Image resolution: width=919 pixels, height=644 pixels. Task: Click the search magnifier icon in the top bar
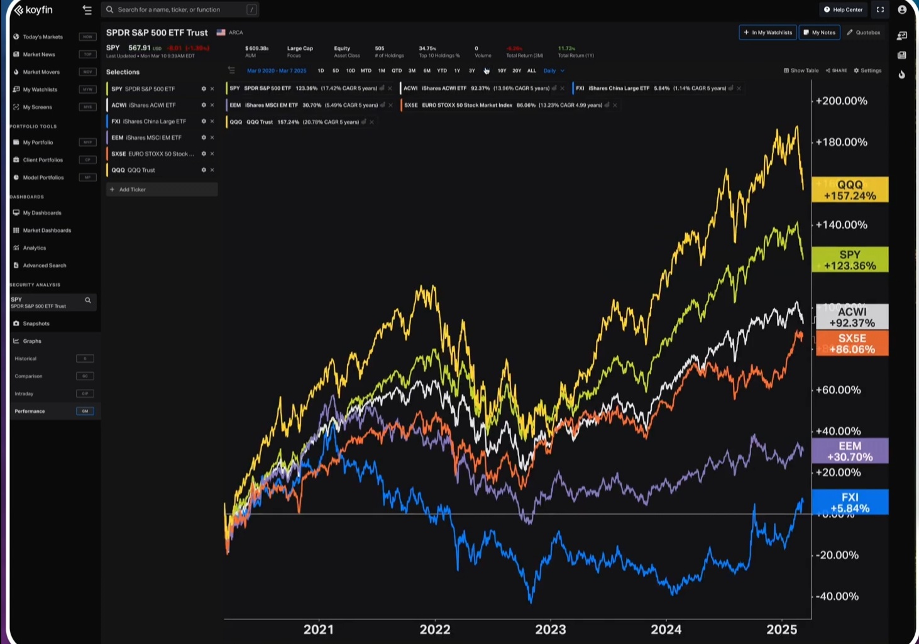point(109,10)
